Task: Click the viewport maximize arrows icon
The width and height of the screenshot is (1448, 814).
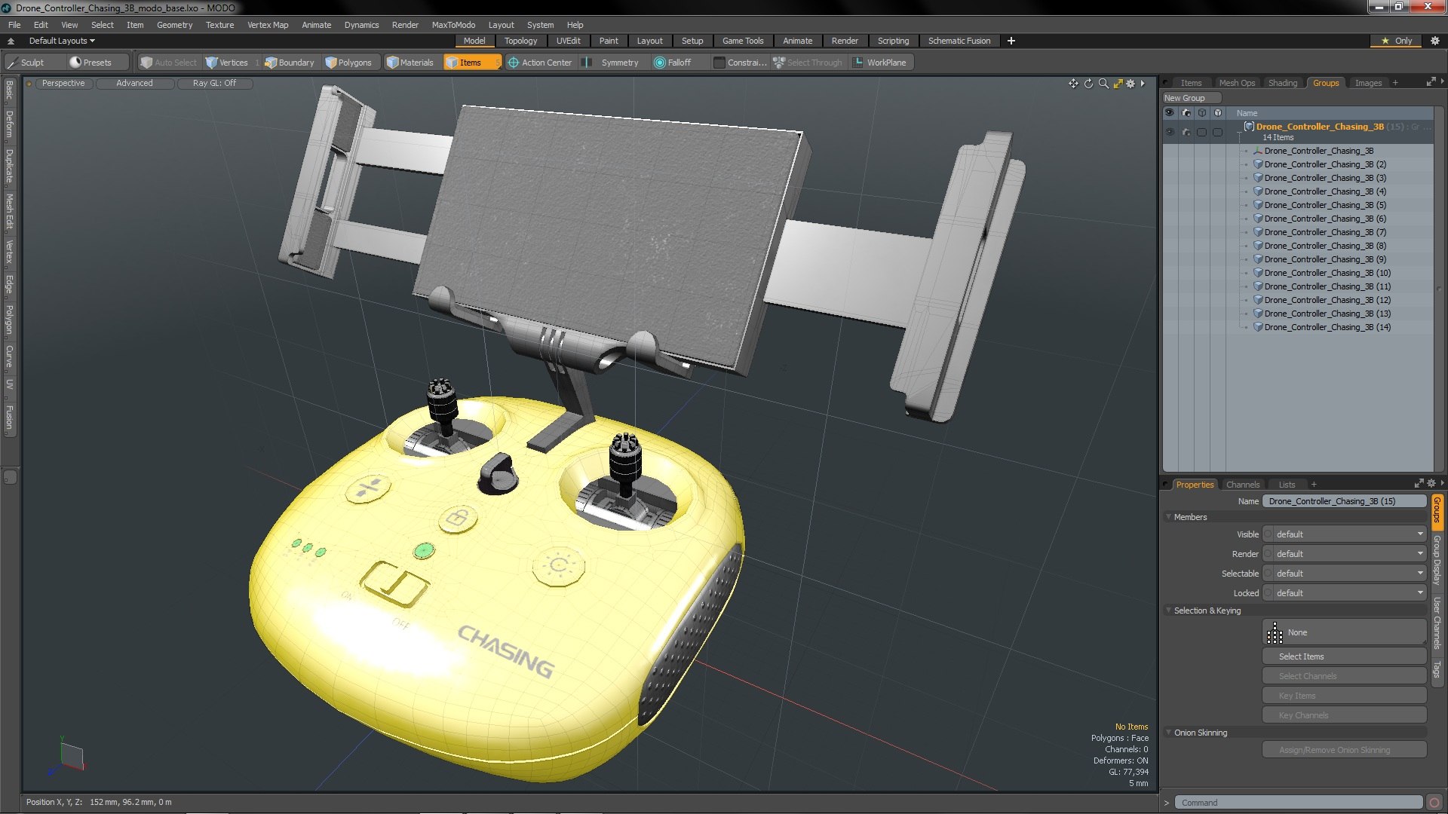Action: tap(1118, 84)
